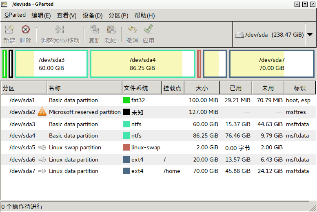Click the Apply (应用) checkmark icon
The image size is (317, 212).
click(148, 29)
